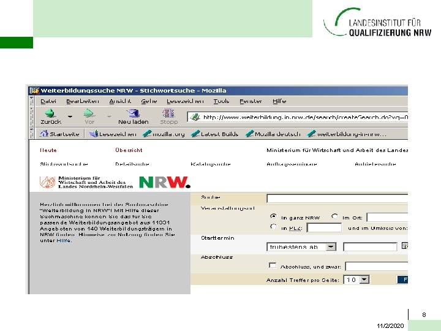Click the Ministerium coat of arms logo
Viewport: 441px width, 331px height.
(x=47, y=182)
